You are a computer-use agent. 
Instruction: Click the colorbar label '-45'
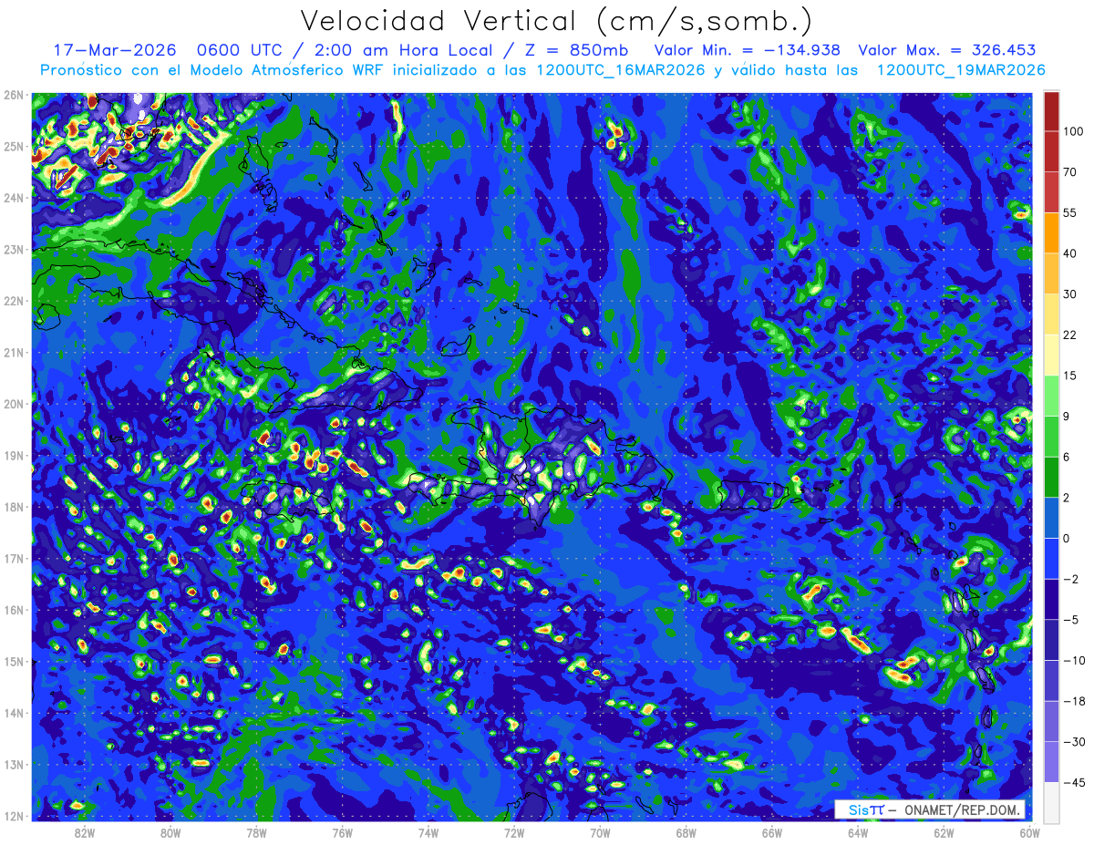pos(1073,784)
